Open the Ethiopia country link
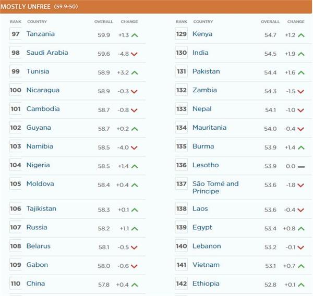The width and height of the screenshot is (313, 296). pyautogui.click(x=206, y=283)
